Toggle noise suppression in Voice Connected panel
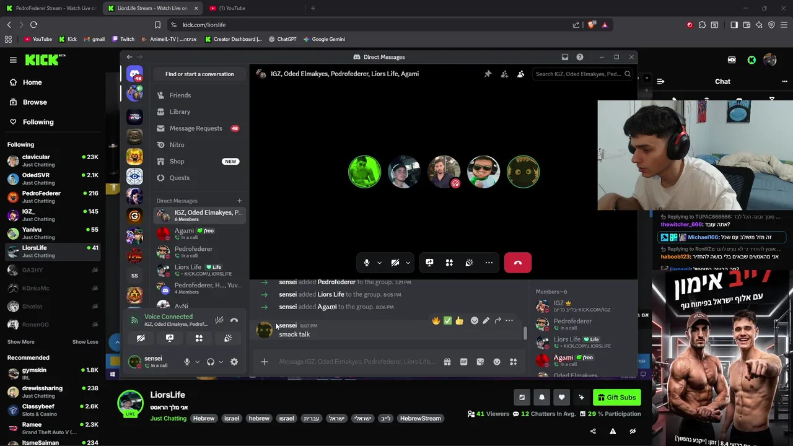Image resolution: width=793 pixels, height=446 pixels. (x=219, y=320)
